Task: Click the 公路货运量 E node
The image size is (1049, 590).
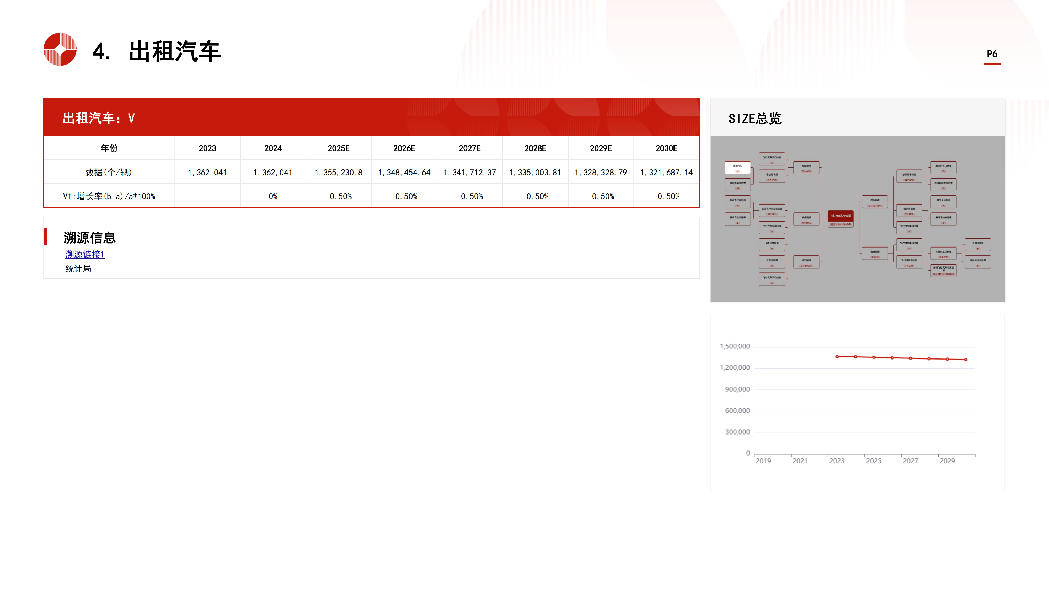Action: [978, 245]
